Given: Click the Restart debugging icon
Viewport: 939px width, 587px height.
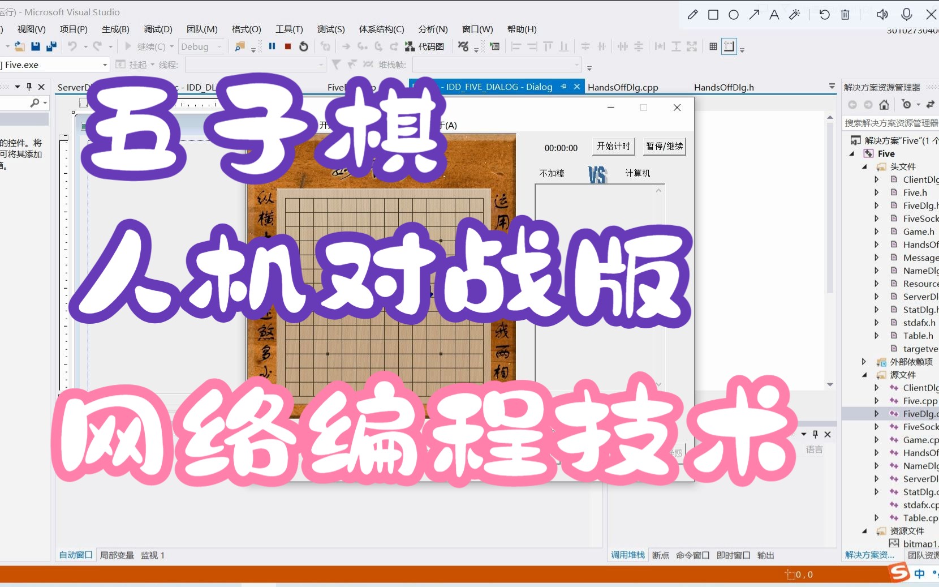Looking at the screenshot, I should coord(303,46).
